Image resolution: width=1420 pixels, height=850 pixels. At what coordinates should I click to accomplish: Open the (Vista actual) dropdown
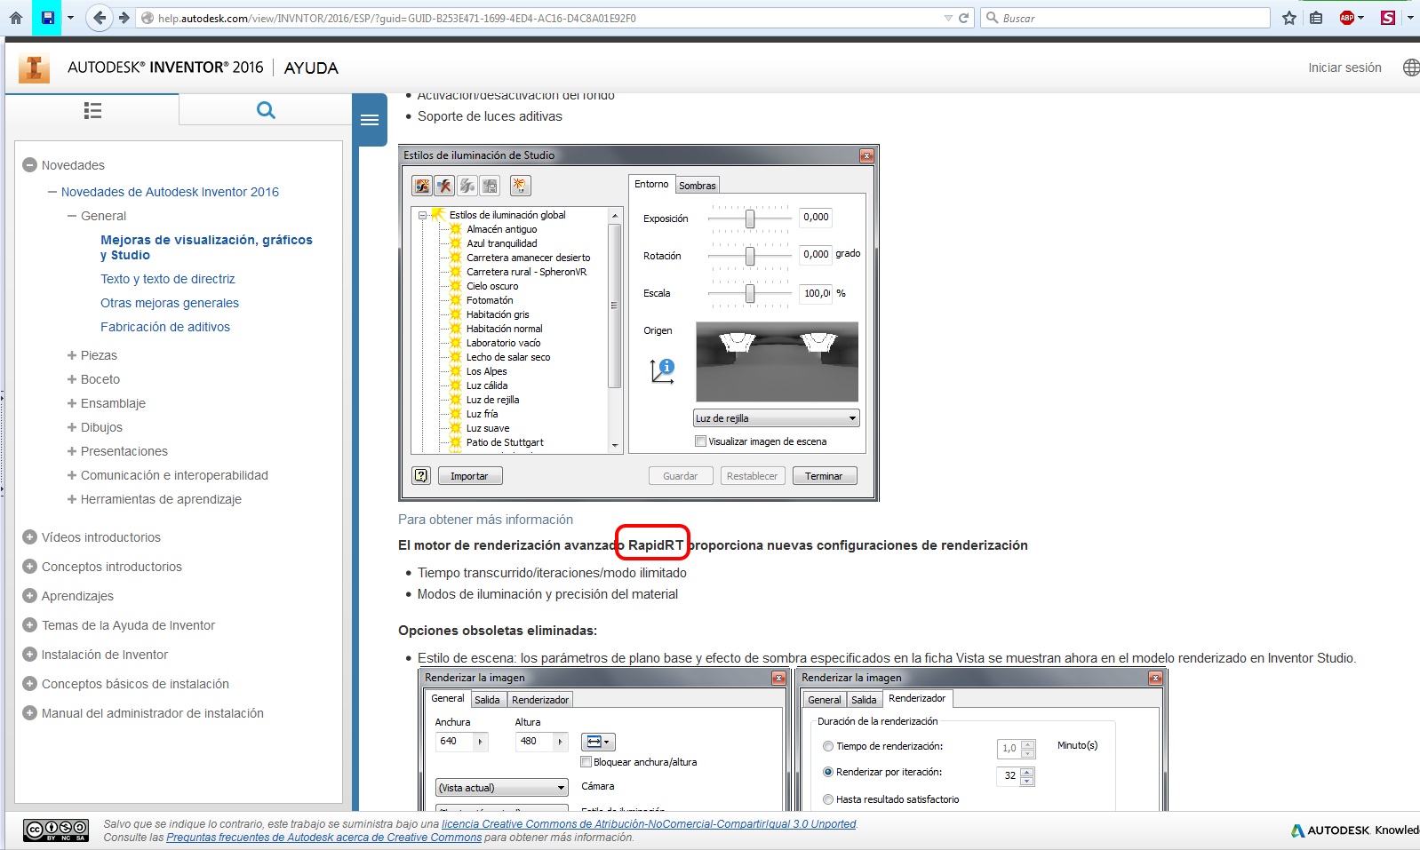501,788
